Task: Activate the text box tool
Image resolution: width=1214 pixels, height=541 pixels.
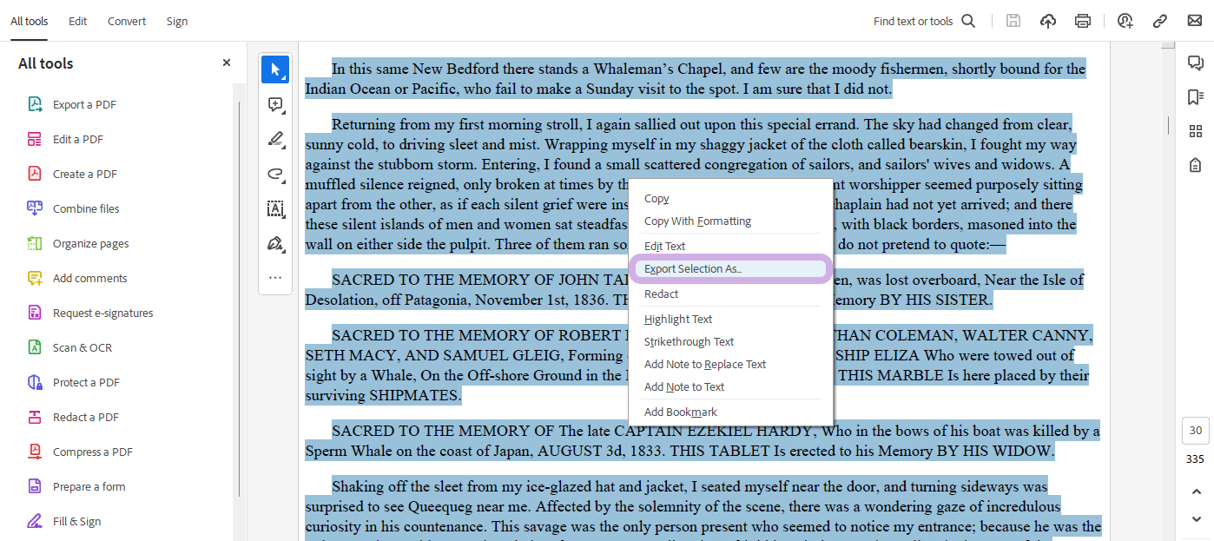Action: point(275,208)
